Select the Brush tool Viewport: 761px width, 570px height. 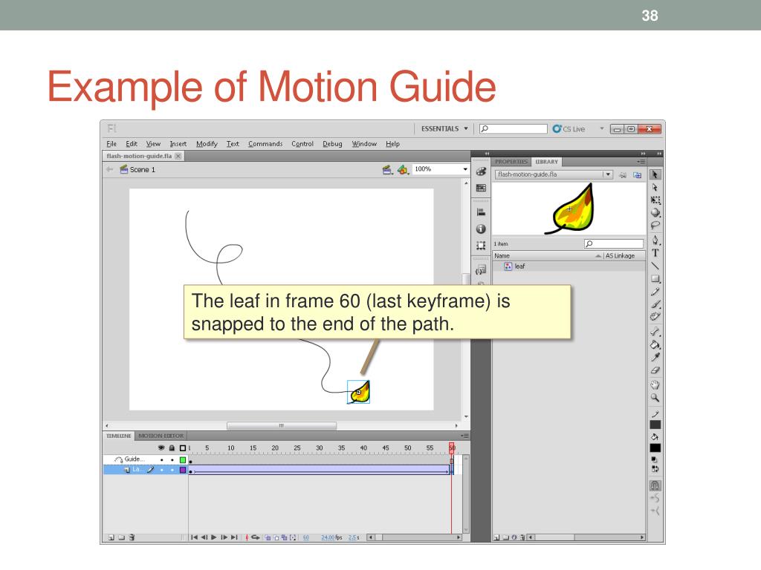coord(655,304)
